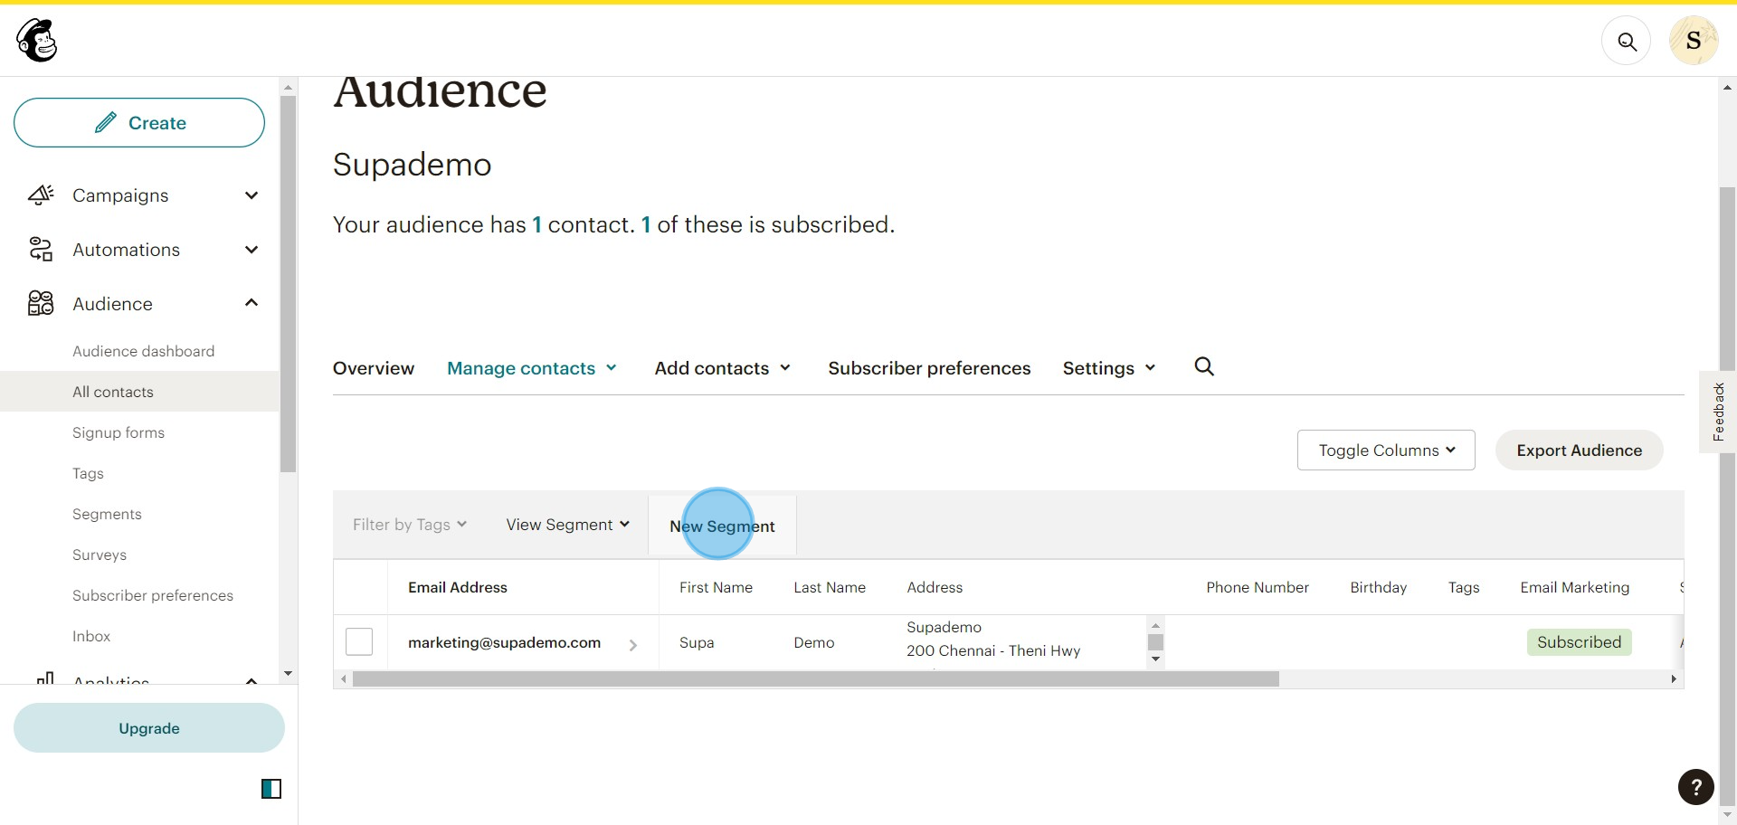Expand the Automations sidebar section chevron
Screen dimensions: 1737x825
click(252, 250)
